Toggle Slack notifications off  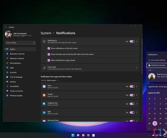tap(132, 86)
